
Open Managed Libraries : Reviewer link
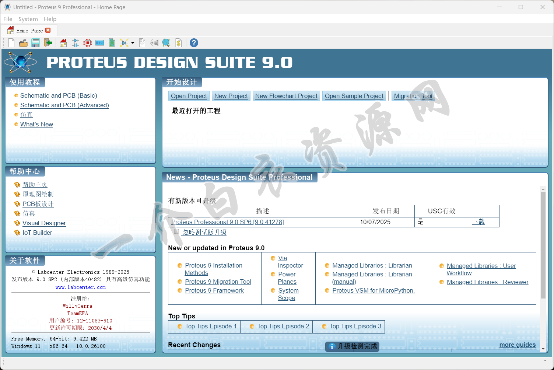coord(487,282)
